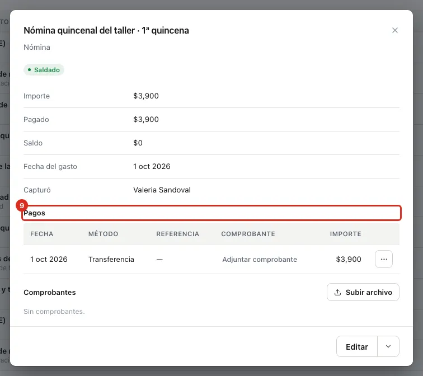423x376 pixels.
Task: Click the REFERENCIA column header
Action: (177, 234)
